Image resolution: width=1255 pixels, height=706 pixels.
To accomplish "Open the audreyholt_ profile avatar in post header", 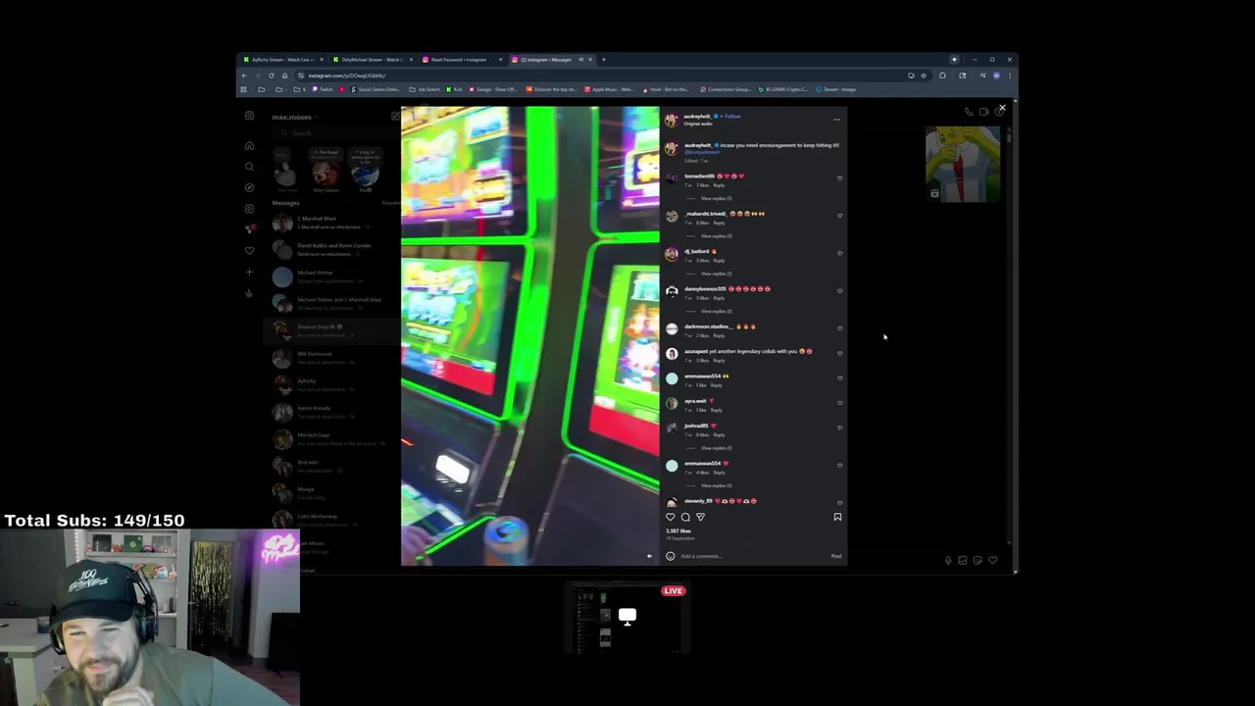I will 672,120.
